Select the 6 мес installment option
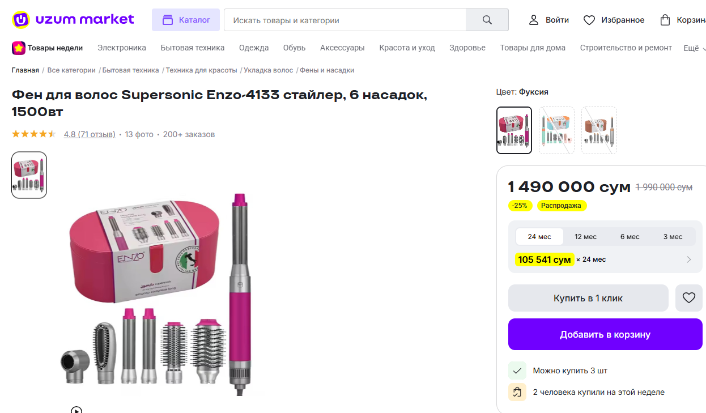This screenshot has width=706, height=413. coord(630,237)
